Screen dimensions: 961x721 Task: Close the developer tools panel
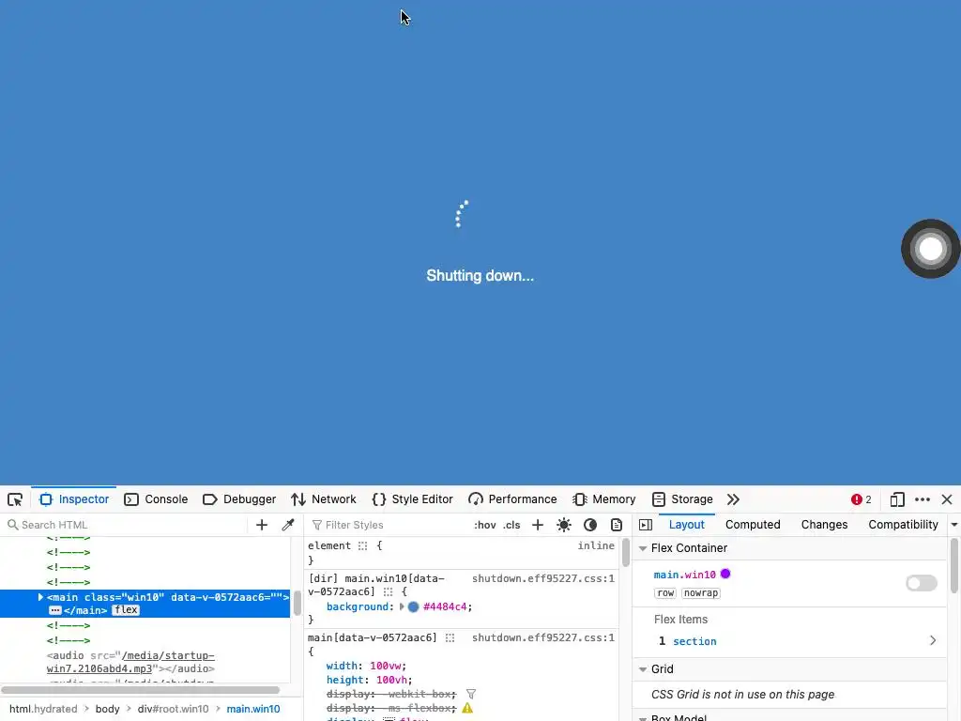tap(947, 499)
